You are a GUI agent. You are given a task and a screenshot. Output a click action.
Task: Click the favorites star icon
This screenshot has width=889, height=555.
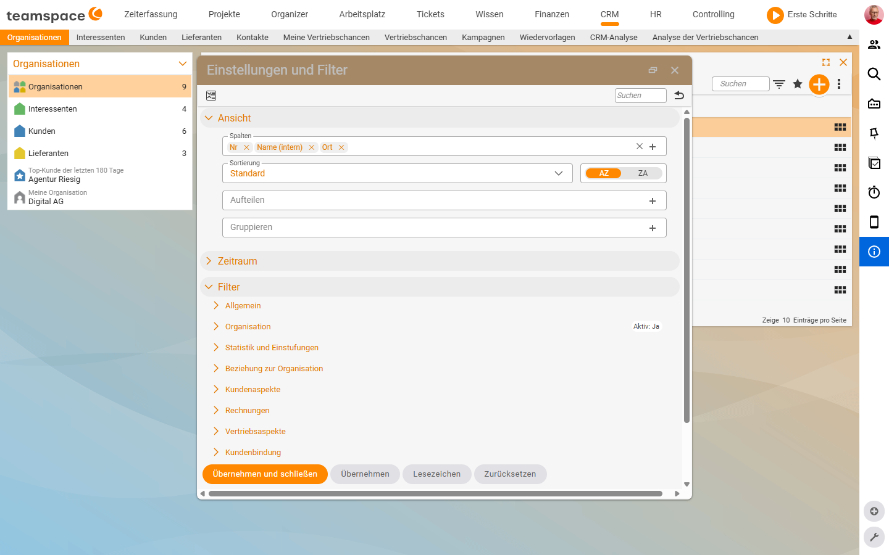point(798,84)
